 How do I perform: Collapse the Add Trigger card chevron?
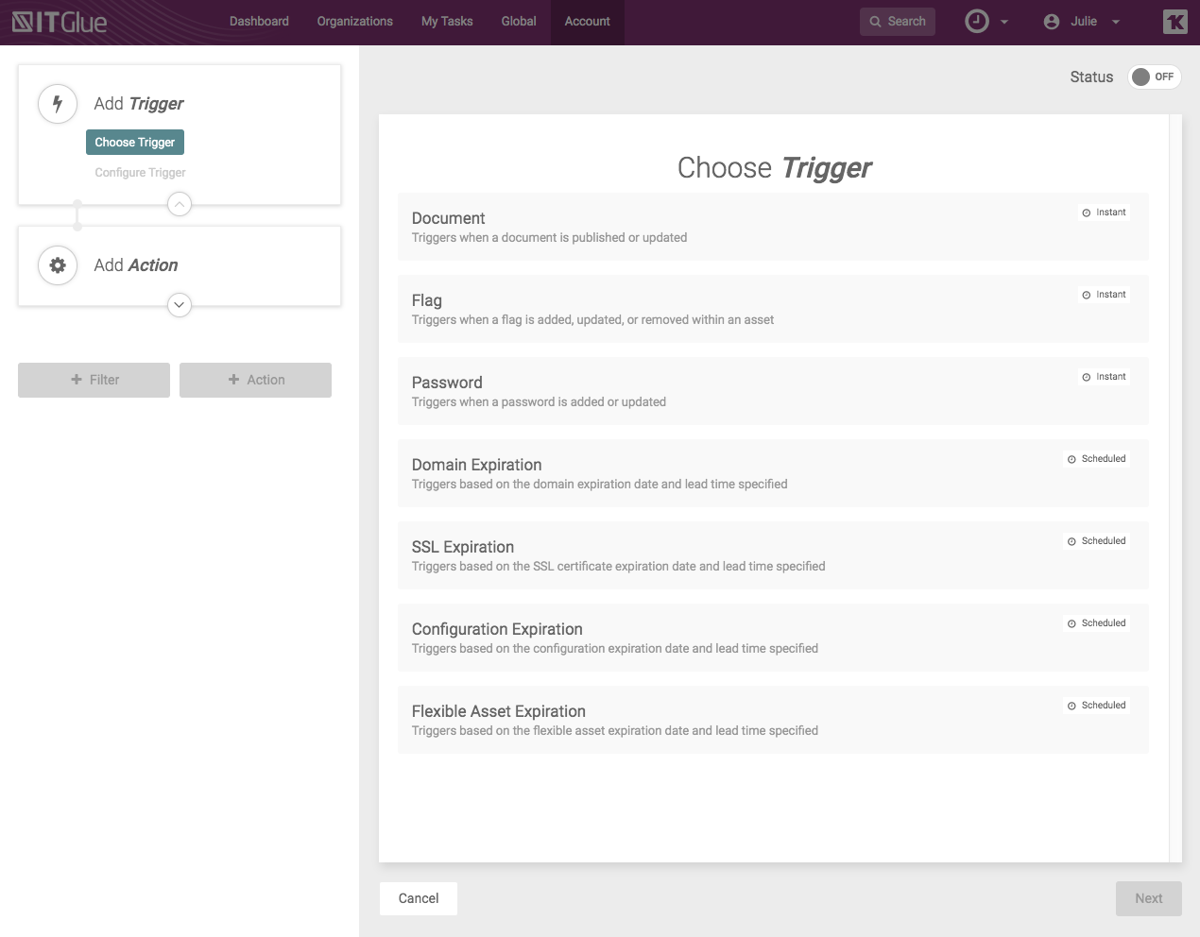(x=180, y=204)
